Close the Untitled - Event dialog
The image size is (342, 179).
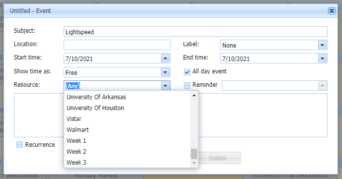pyautogui.click(x=332, y=11)
